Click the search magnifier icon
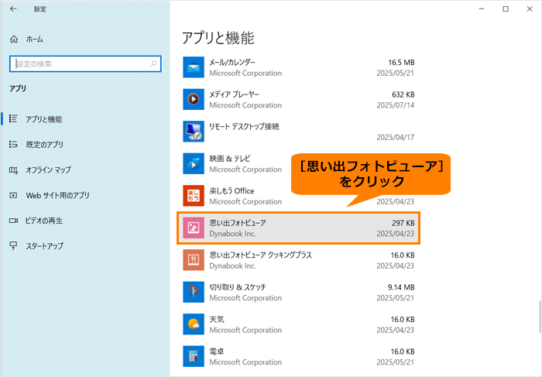This screenshot has height=377, width=542. click(153, 64)
